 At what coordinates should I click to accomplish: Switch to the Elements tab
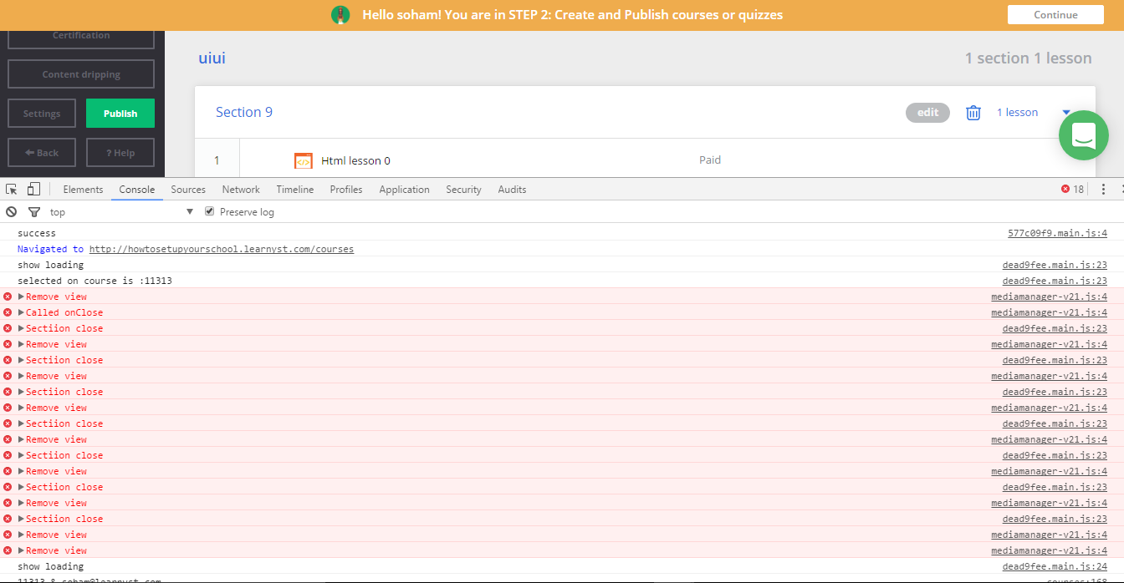coord(83,190)
